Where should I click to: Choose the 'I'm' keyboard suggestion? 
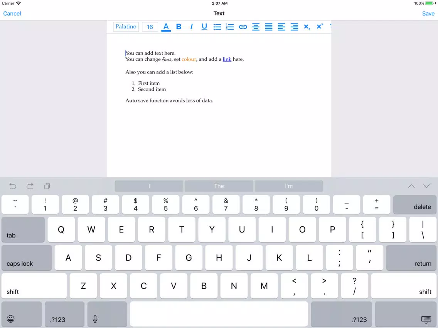point(289,186)
